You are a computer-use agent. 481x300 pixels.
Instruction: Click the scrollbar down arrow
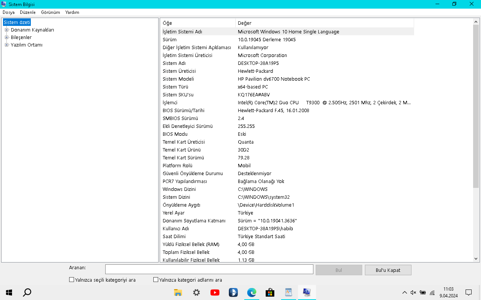[x=476, y=258]
